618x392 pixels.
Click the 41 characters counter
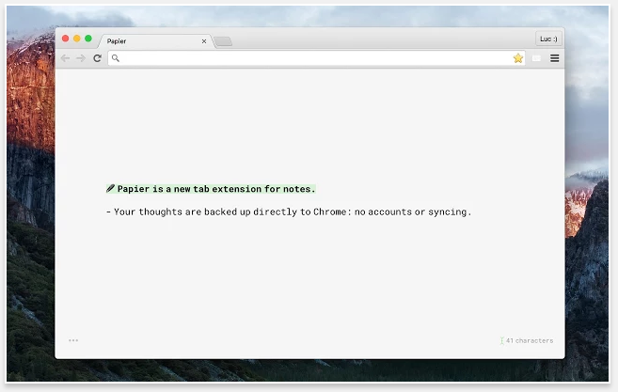click(x=530, y=340)
